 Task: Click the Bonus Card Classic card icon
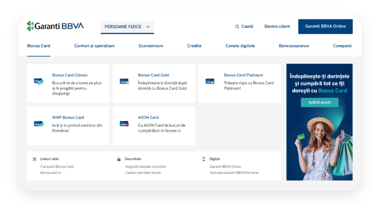tap(38, 81)
